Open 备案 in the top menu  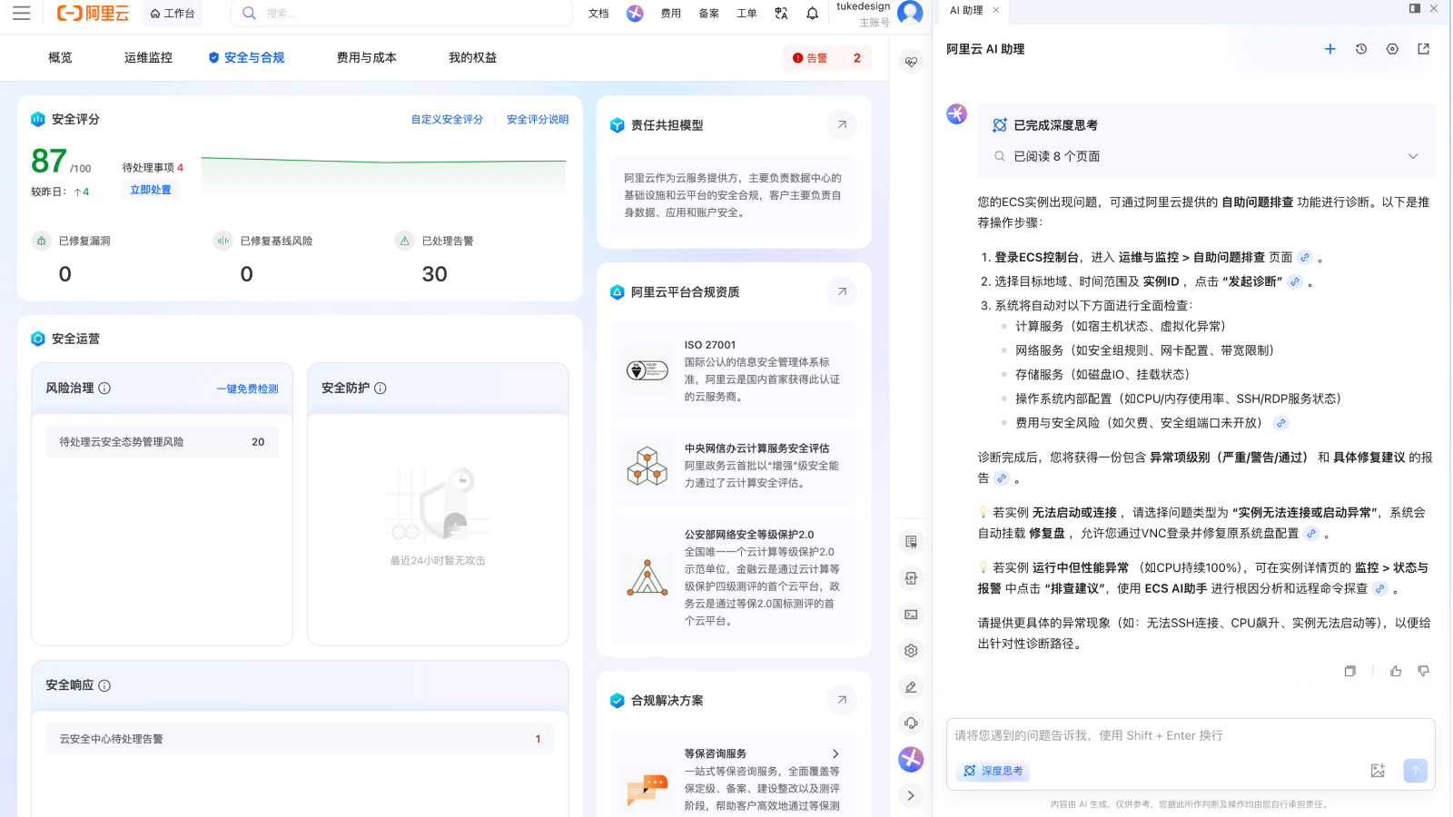click(709, 14)
